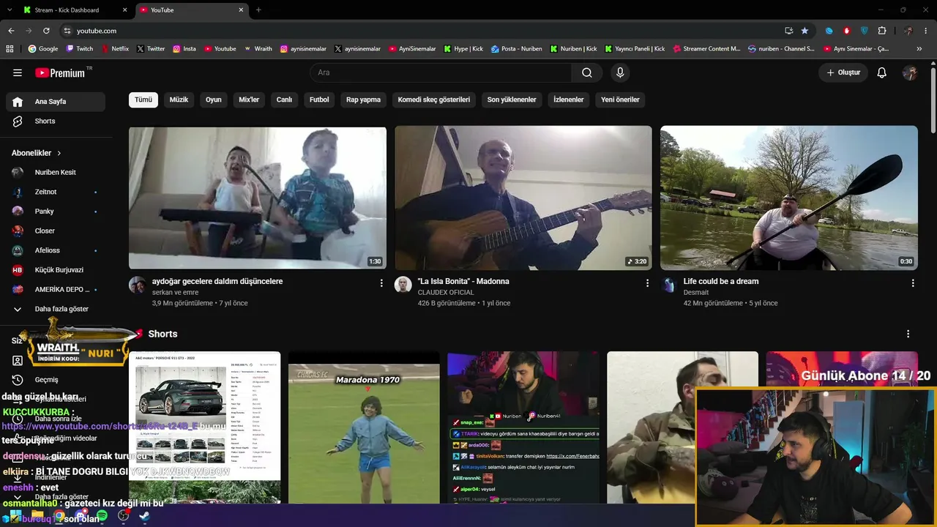Open the Chrome three-dot menu
The width and height of the screenshot is (937, 527).
pyautogui.click(x=926, y=31)
